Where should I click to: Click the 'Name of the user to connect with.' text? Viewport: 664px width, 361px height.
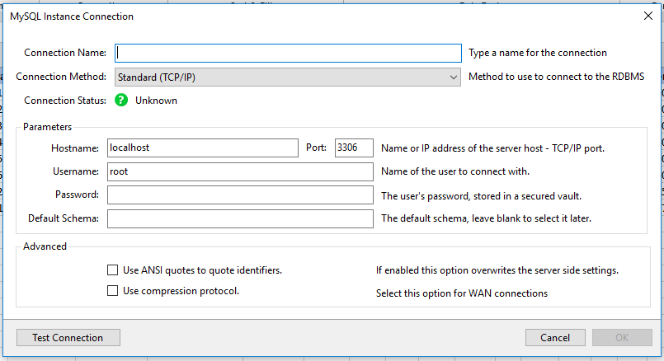(455, 171)
